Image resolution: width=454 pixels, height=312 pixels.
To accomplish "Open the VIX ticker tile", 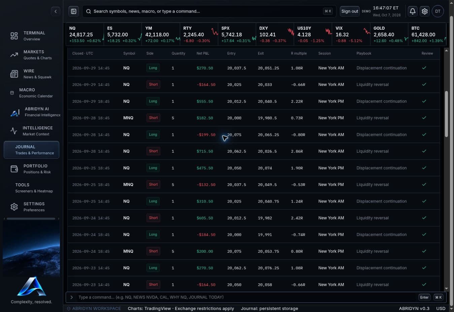I will click(x=351, y=34).
